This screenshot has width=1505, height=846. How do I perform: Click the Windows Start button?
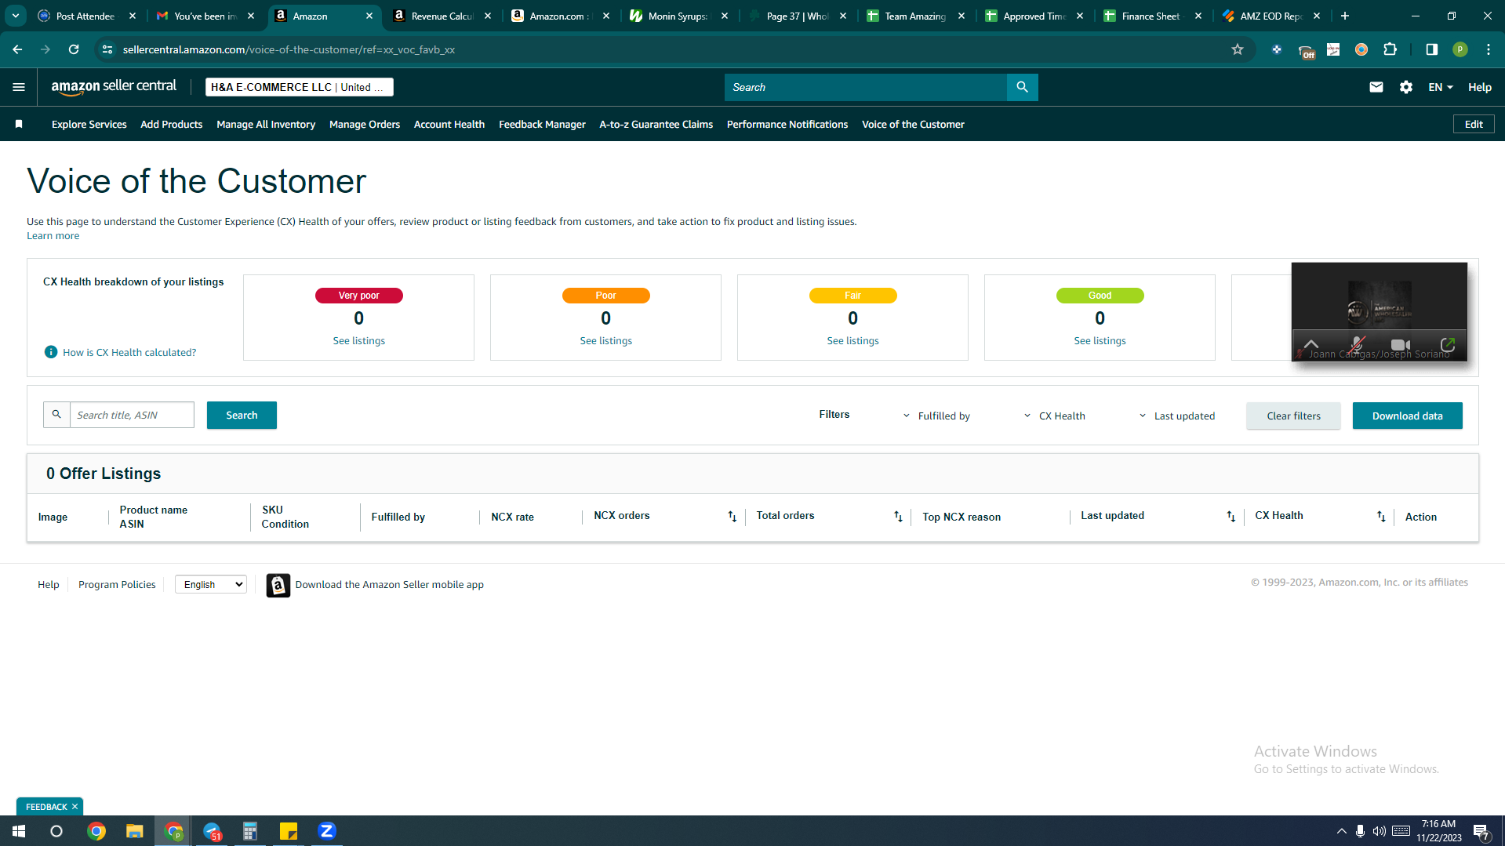point(19,830)
